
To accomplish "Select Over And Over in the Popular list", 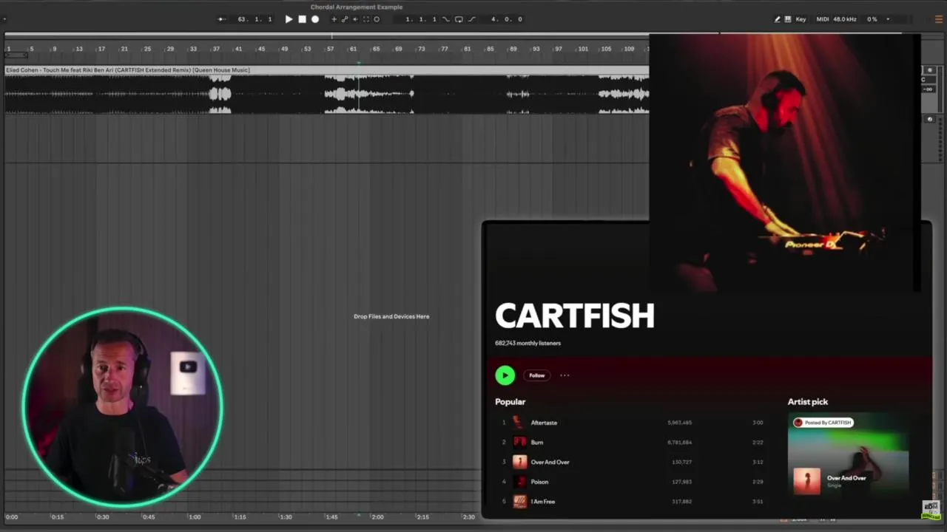I will coord(550,462).
